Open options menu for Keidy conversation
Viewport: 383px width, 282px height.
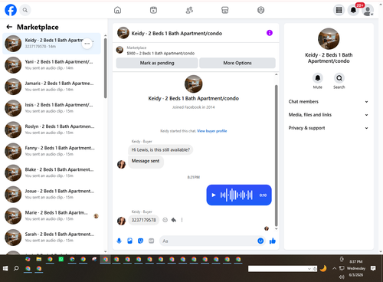pyautogui.click(x=87, y=44)
